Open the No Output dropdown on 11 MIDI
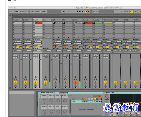This screenshot has height=117, width=141. point(118,50)
